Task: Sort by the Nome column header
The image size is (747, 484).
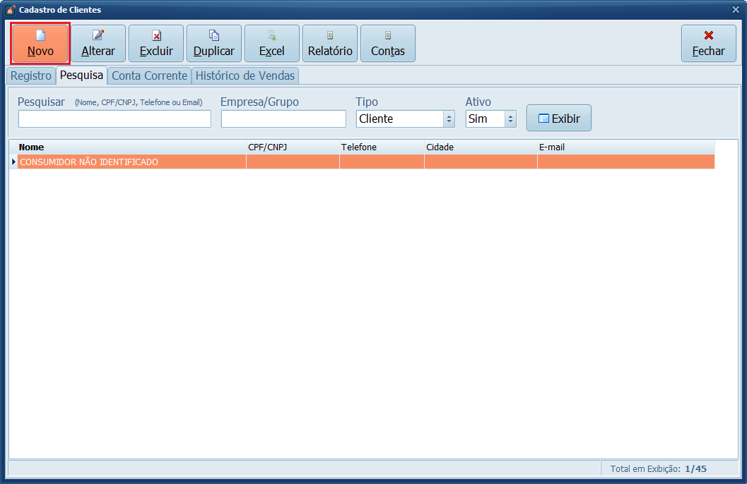Action: (x=131, y=147)
